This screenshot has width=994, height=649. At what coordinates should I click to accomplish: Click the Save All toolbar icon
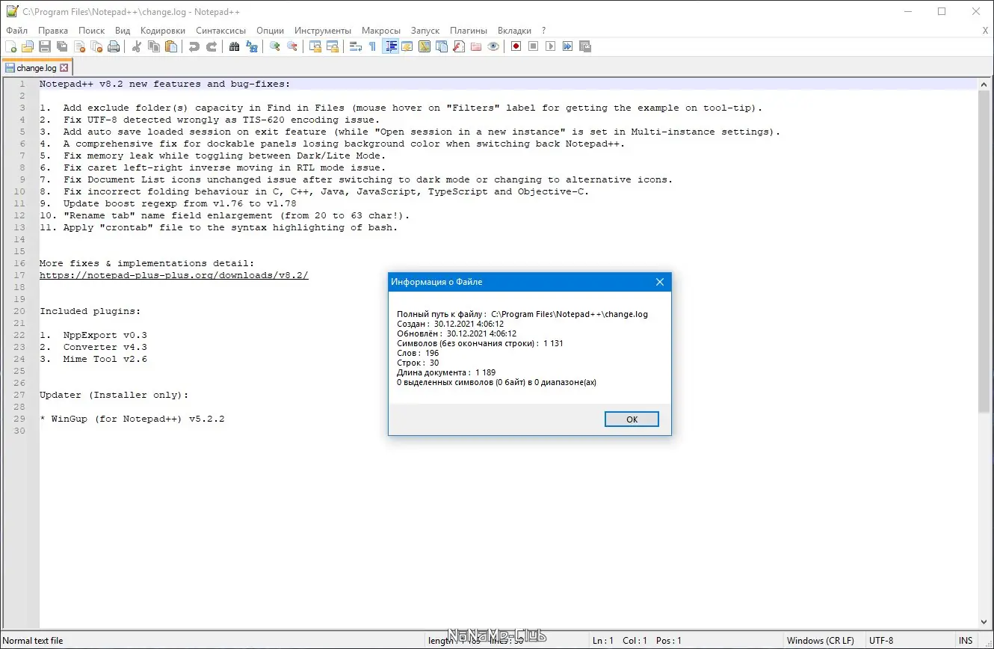62,46
